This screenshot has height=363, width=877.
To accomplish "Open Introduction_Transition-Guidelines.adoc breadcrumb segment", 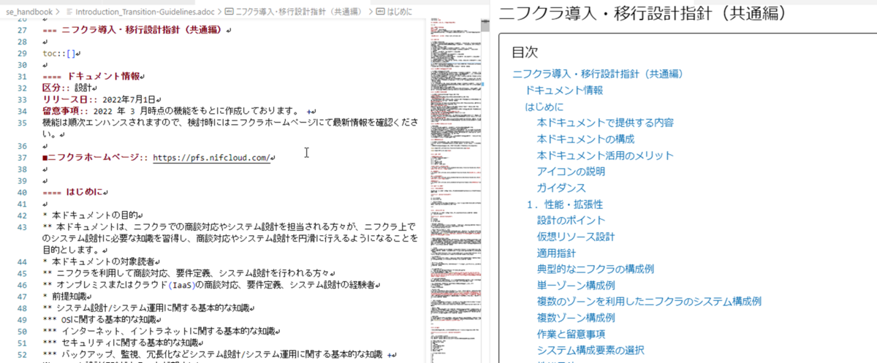I will click(x=145, y=12).
